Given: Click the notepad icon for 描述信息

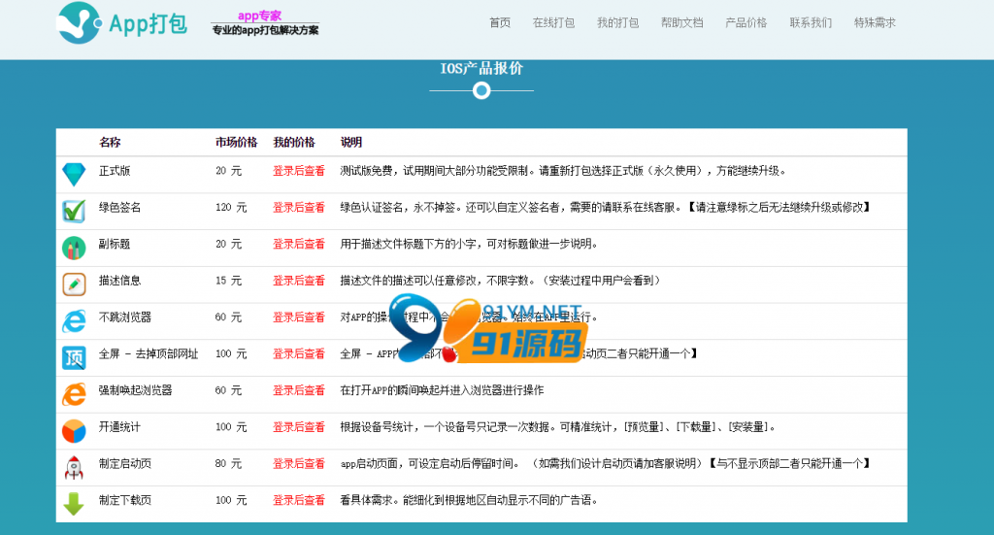Looking at the screenshot, I should pos(74,284).
